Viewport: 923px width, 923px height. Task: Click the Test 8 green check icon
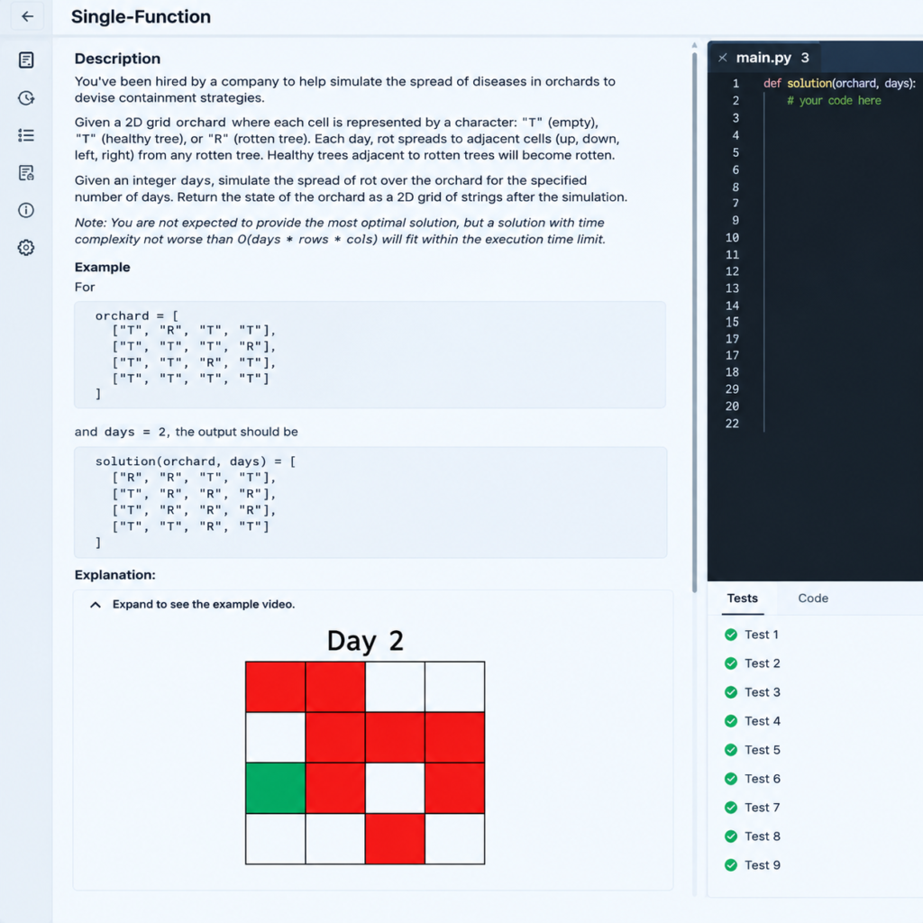pos(731,836)
